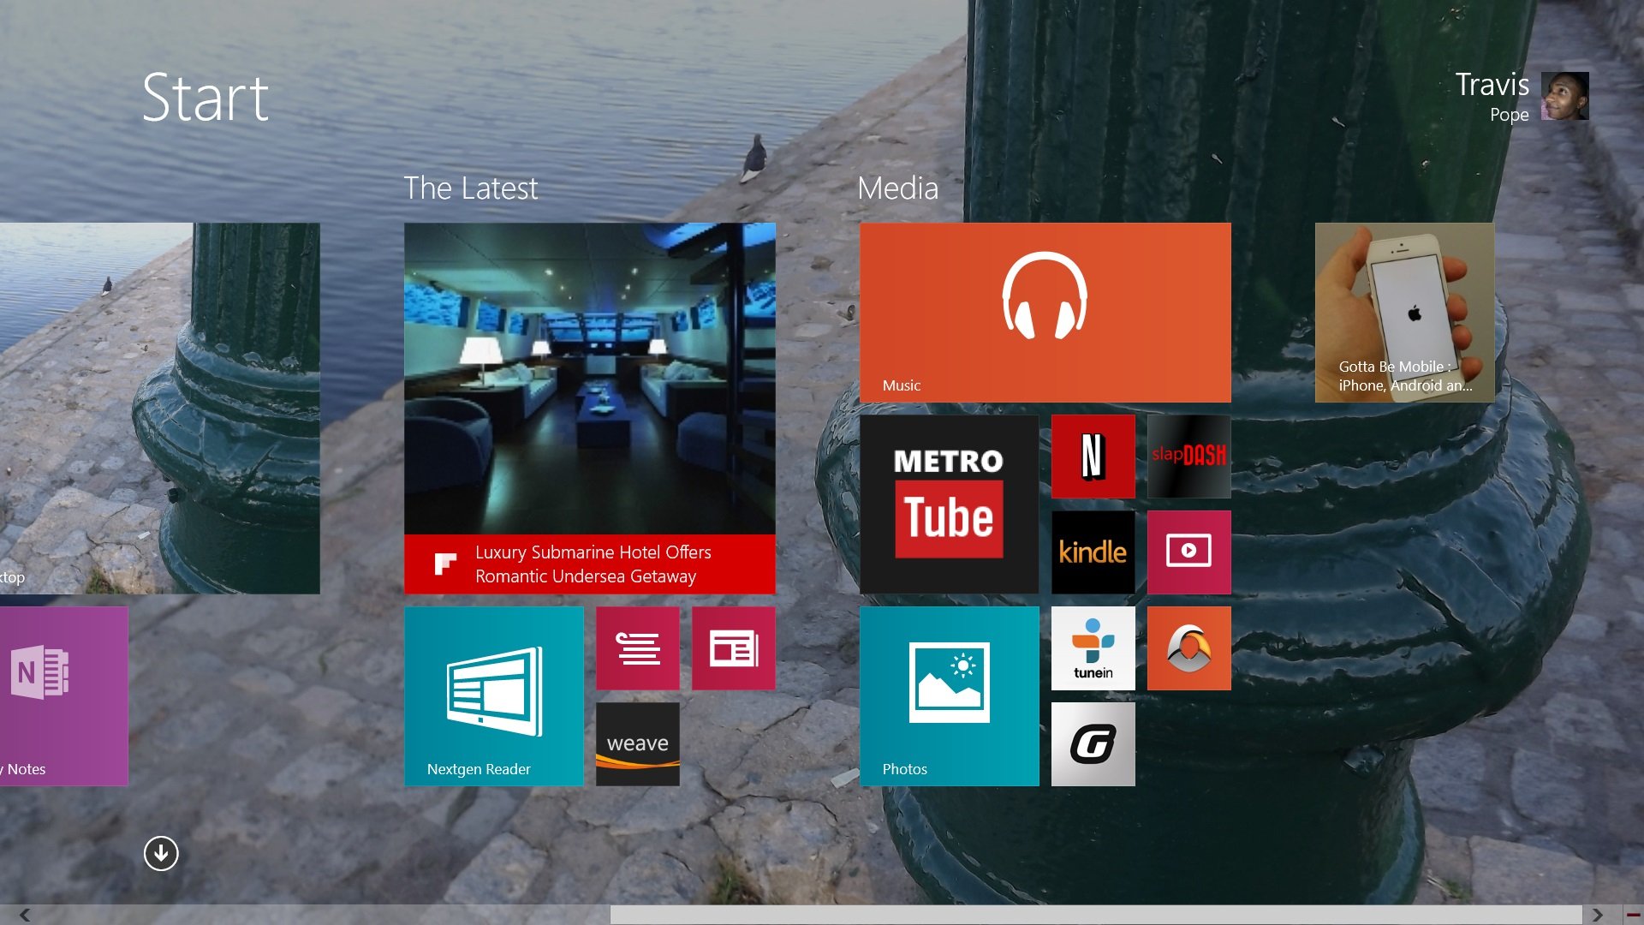Click the scrollbar left arrow
The height and width of the screenshot is (925, 1644).
(x=24, y=915)
